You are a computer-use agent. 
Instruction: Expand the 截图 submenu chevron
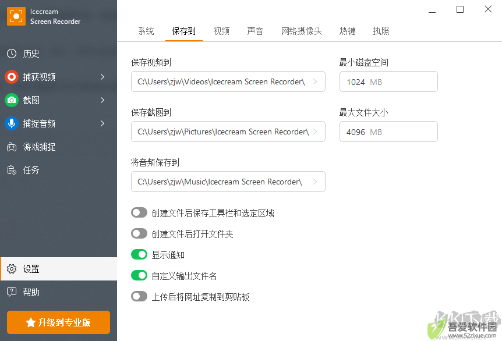102,100
